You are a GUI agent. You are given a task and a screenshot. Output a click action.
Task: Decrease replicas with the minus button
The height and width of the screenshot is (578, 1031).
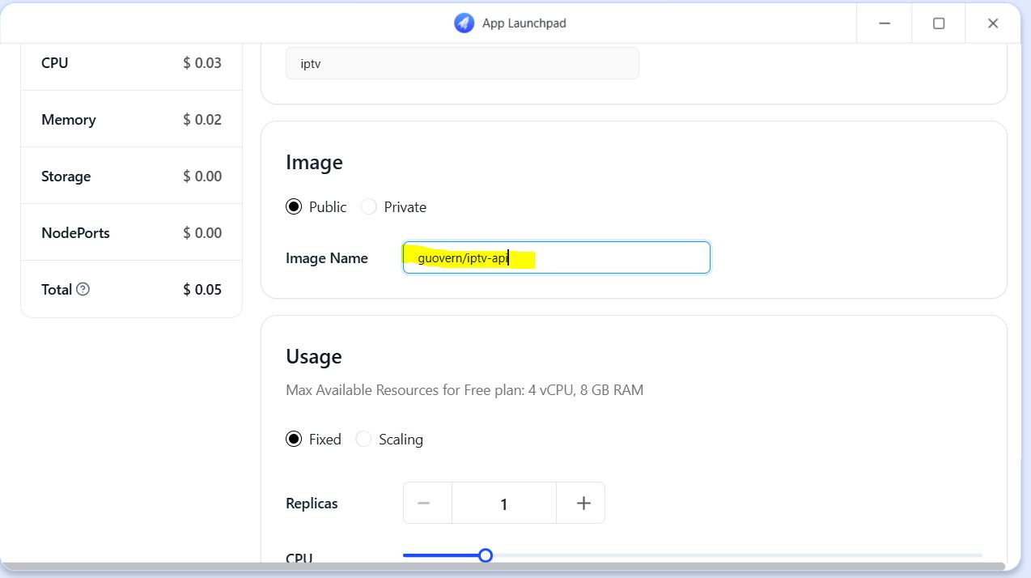click(x=423, y=504)
